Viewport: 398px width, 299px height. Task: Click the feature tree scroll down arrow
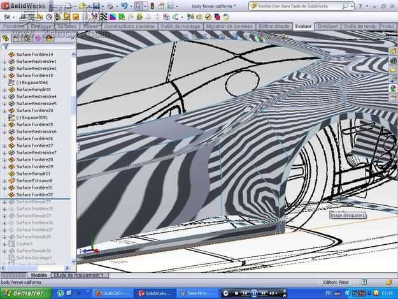[74, 261]
